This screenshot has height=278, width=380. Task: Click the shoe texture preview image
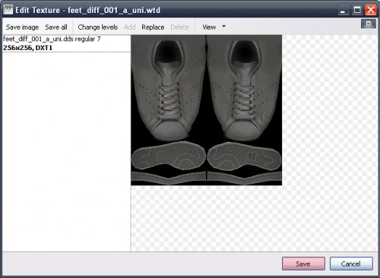(x=206, y=110)
